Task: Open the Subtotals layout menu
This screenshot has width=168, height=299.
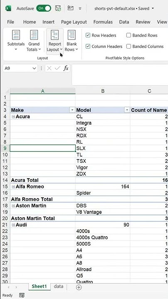Action: coord(16,40)
